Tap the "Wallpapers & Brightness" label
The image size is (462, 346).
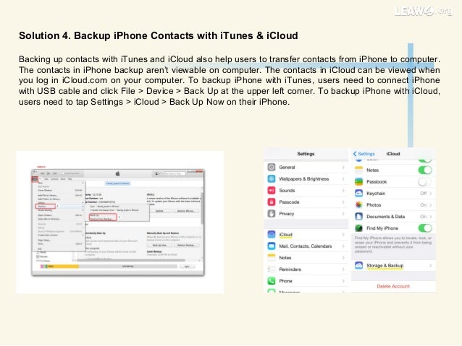304,178
